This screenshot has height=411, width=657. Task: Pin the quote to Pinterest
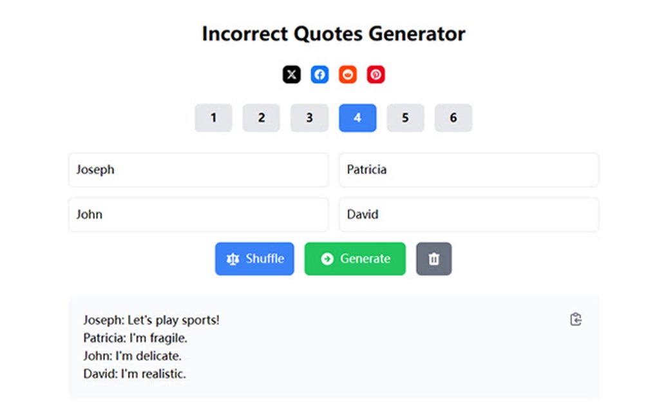click(x=376, y=74)
